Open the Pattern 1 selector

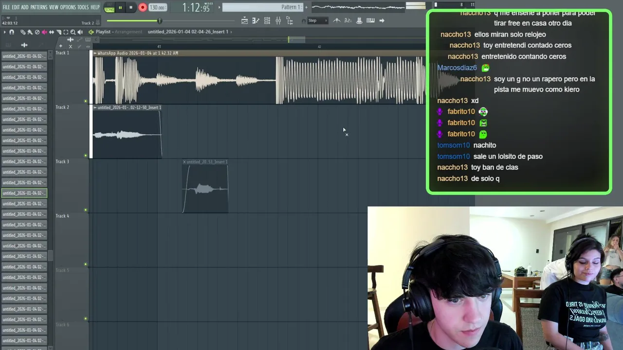(x=263, y=7)
